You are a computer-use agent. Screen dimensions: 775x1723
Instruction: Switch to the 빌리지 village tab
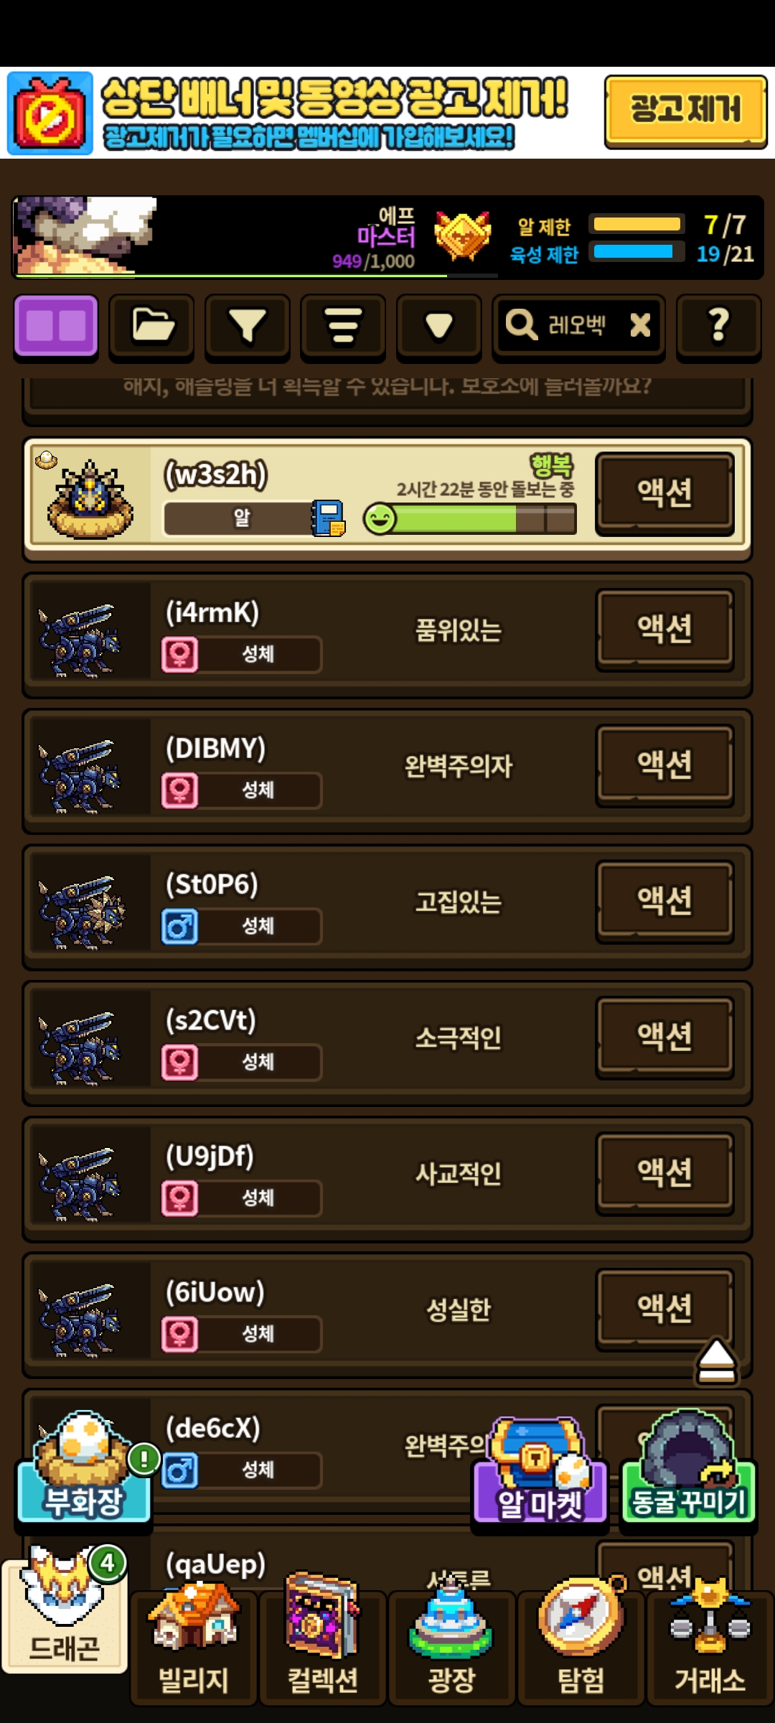click(x=194, y=1644)
